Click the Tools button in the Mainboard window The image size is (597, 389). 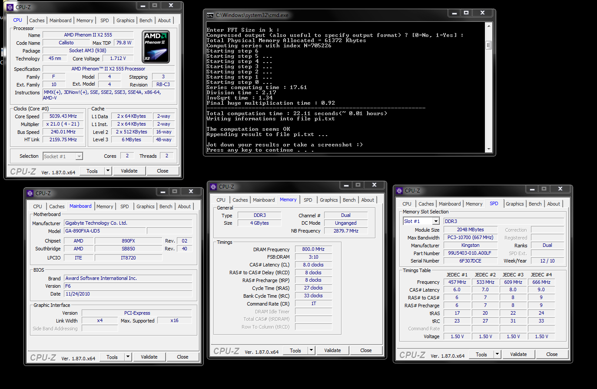point(112,357)
